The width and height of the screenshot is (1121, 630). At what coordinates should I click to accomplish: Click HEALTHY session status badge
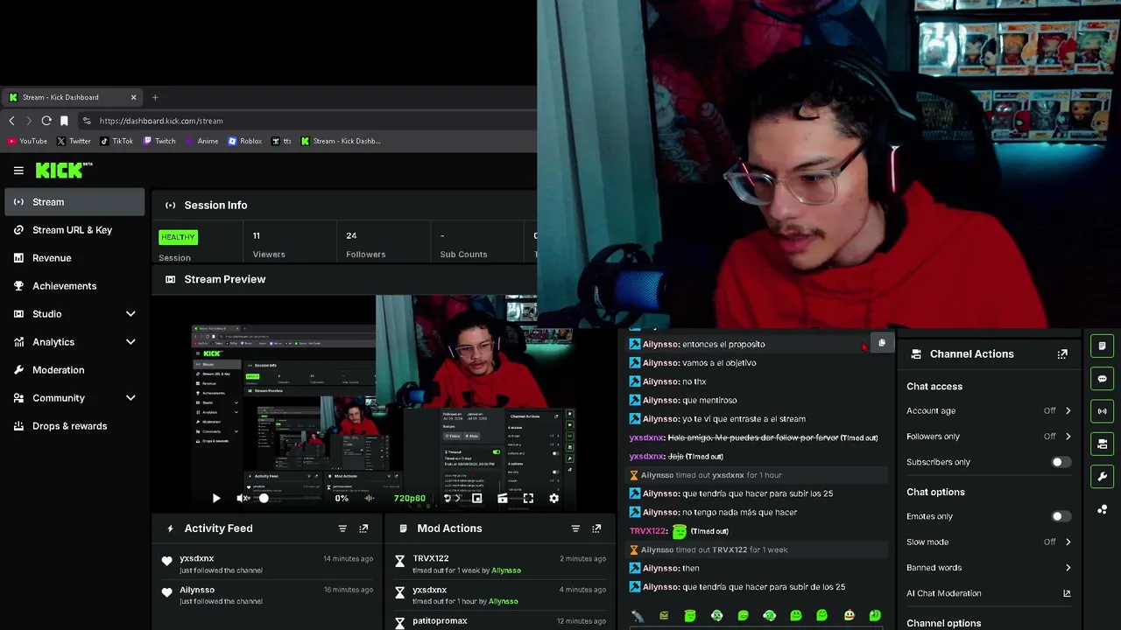(178, 237)
